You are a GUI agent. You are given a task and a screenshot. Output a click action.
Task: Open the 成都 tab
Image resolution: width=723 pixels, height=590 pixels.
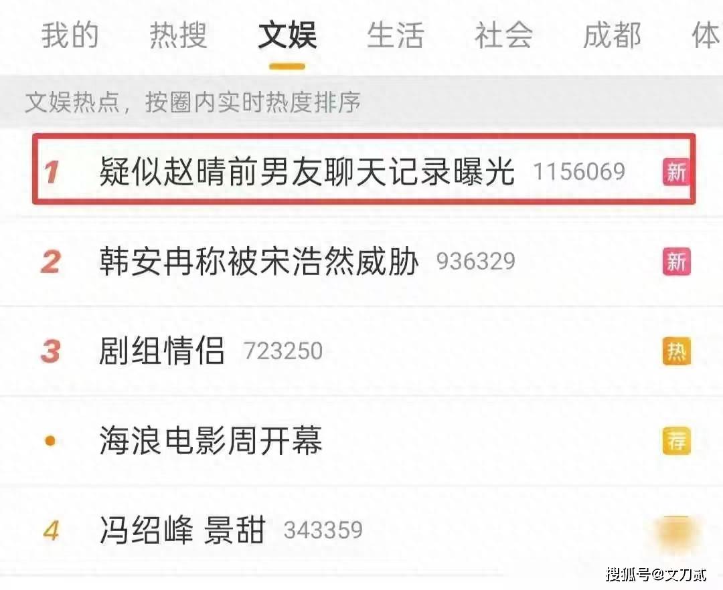(613, 35)
